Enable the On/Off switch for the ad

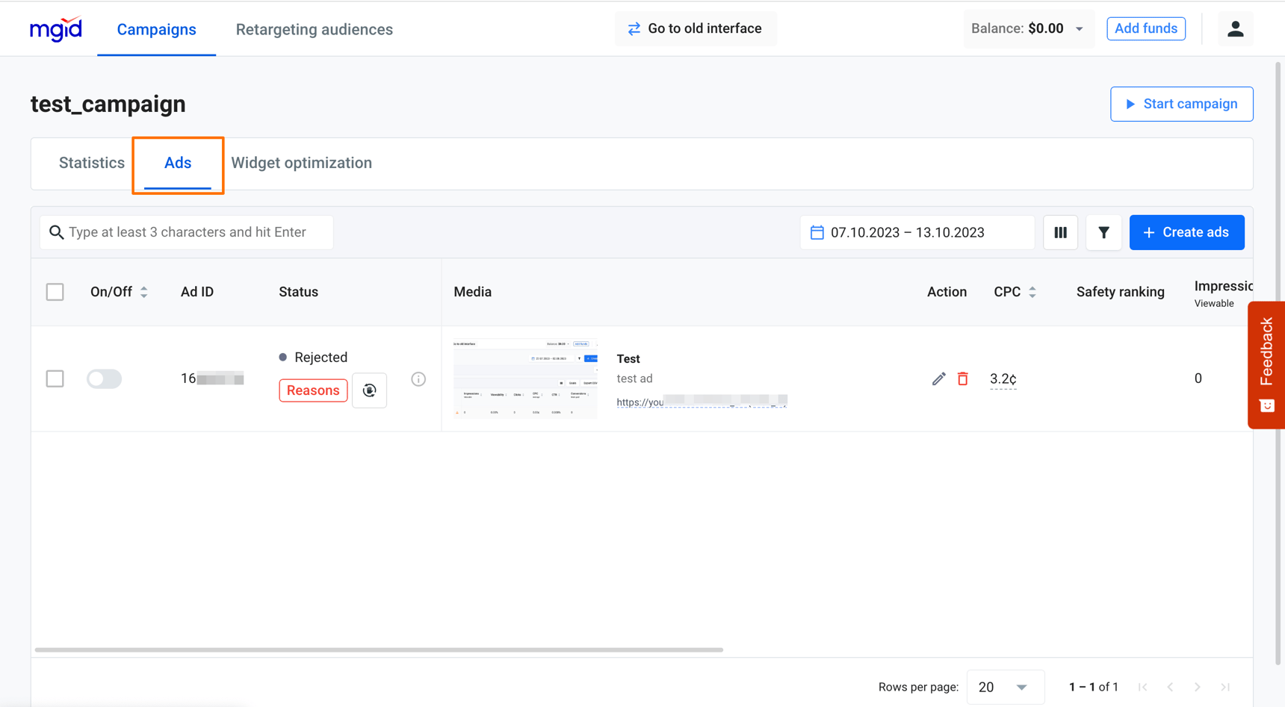[x=104, y=379]
